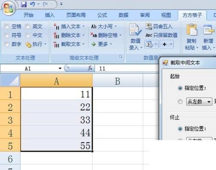
Task: Check the 英文 checkbox
Action: (28, 26)
